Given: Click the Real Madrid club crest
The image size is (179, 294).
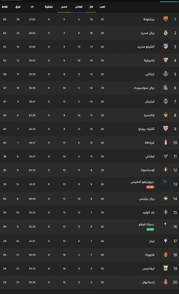Looking at the screenshot, I should pyautogui.click(x=166, y=33).
